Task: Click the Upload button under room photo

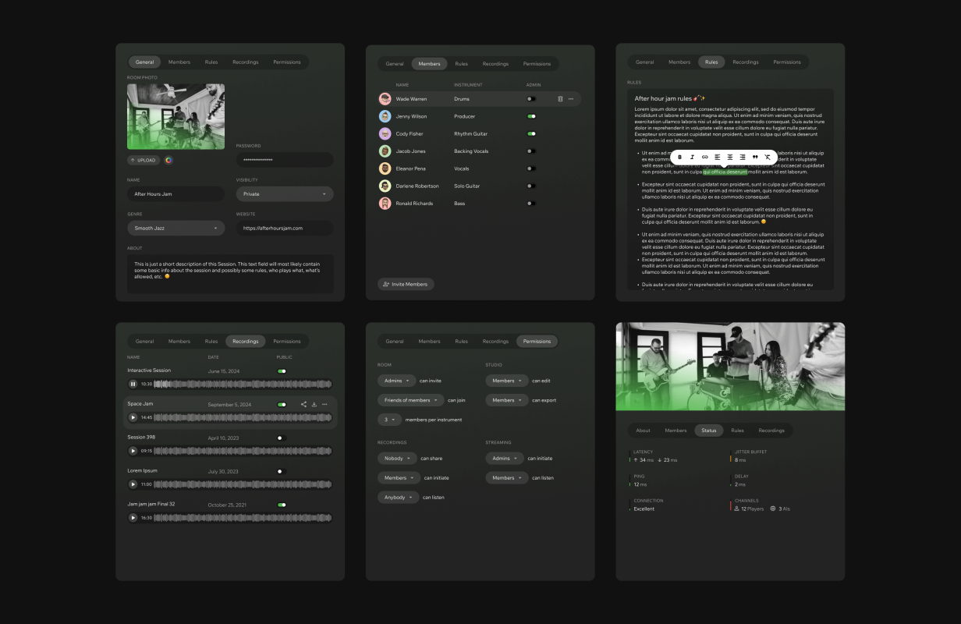Action: point(144,160)
